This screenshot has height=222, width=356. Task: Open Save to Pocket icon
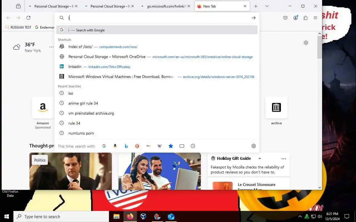[x=285, y=18]
